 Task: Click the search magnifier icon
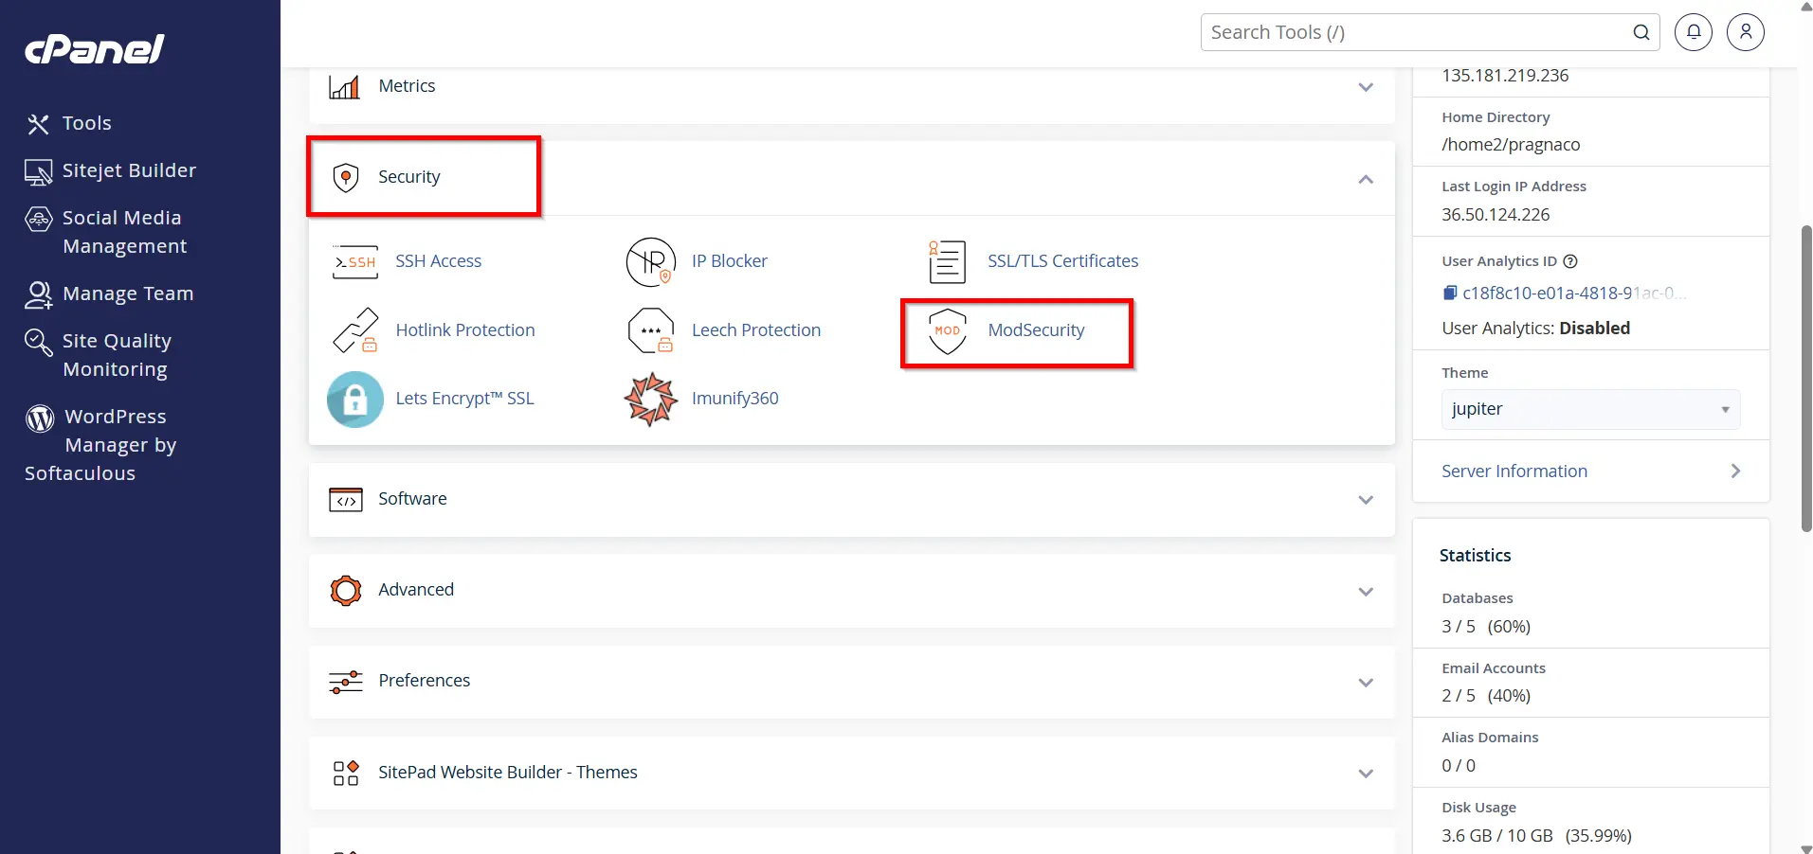click(x=1641, y=32)
